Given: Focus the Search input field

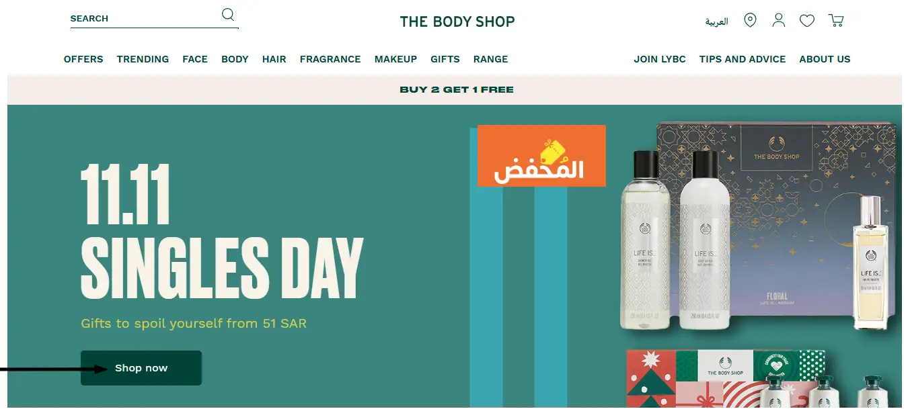Looking at the screenshot, I should pyautogui.click(x=145, y=18).
